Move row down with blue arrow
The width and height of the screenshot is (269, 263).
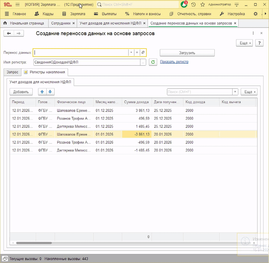[x=50, y=92]
